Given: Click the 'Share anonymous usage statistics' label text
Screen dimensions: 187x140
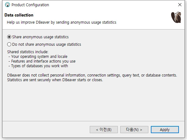Looking at the screenshot, I should point(41,37).
